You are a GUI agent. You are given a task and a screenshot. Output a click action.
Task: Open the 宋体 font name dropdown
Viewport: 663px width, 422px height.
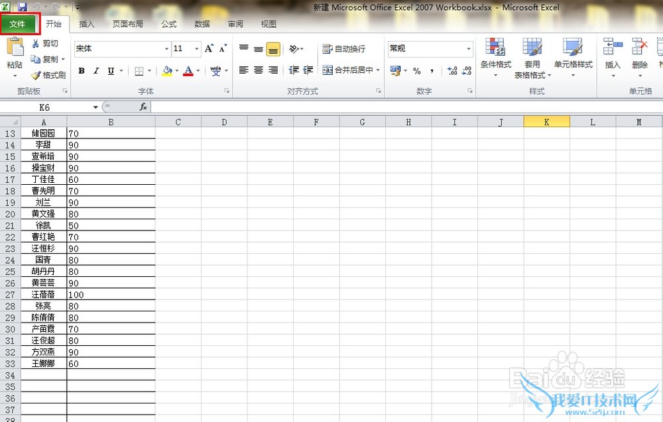tap(166, 49)
